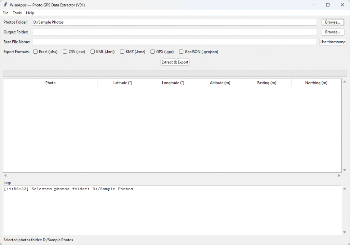Check the KML (.kml) export option
The width and height of the screenshot is (350, 245).
pos(93,52)
